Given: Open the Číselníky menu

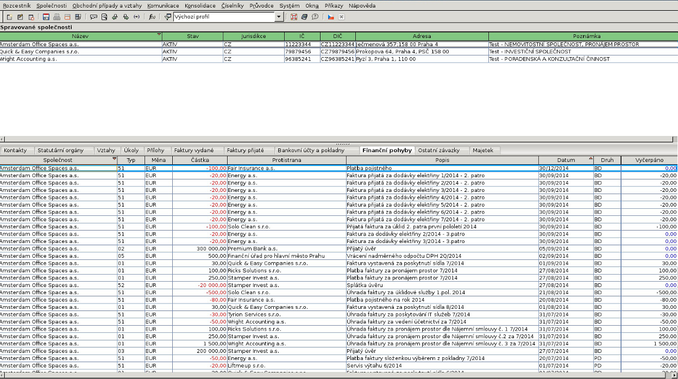Looking at the screenshot, I should coord(233,5).
